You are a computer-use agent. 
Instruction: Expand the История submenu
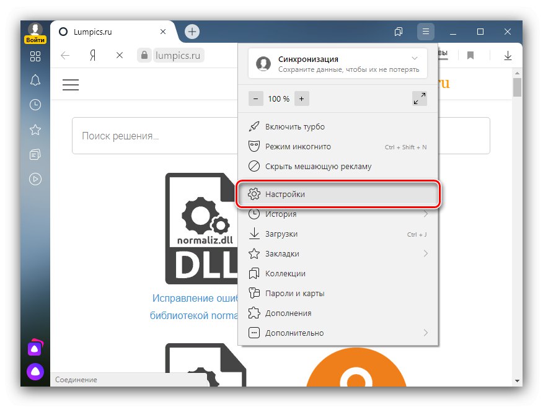coord(338,214)
